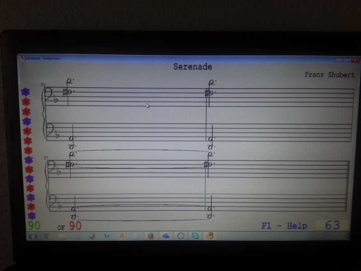Click the F1 - Help label
Image resolution: width=361 pixels, height=271 pixels.
coord(284,226)
